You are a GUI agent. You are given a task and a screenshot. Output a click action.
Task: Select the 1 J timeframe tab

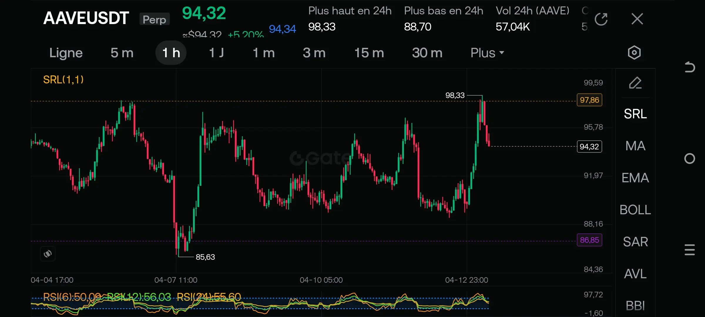click(216, 53)
